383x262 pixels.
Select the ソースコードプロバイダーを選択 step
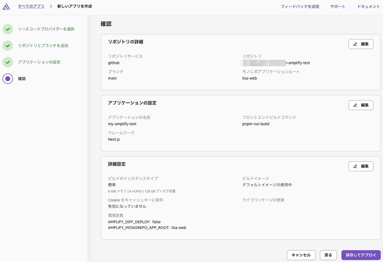(45, 29)
